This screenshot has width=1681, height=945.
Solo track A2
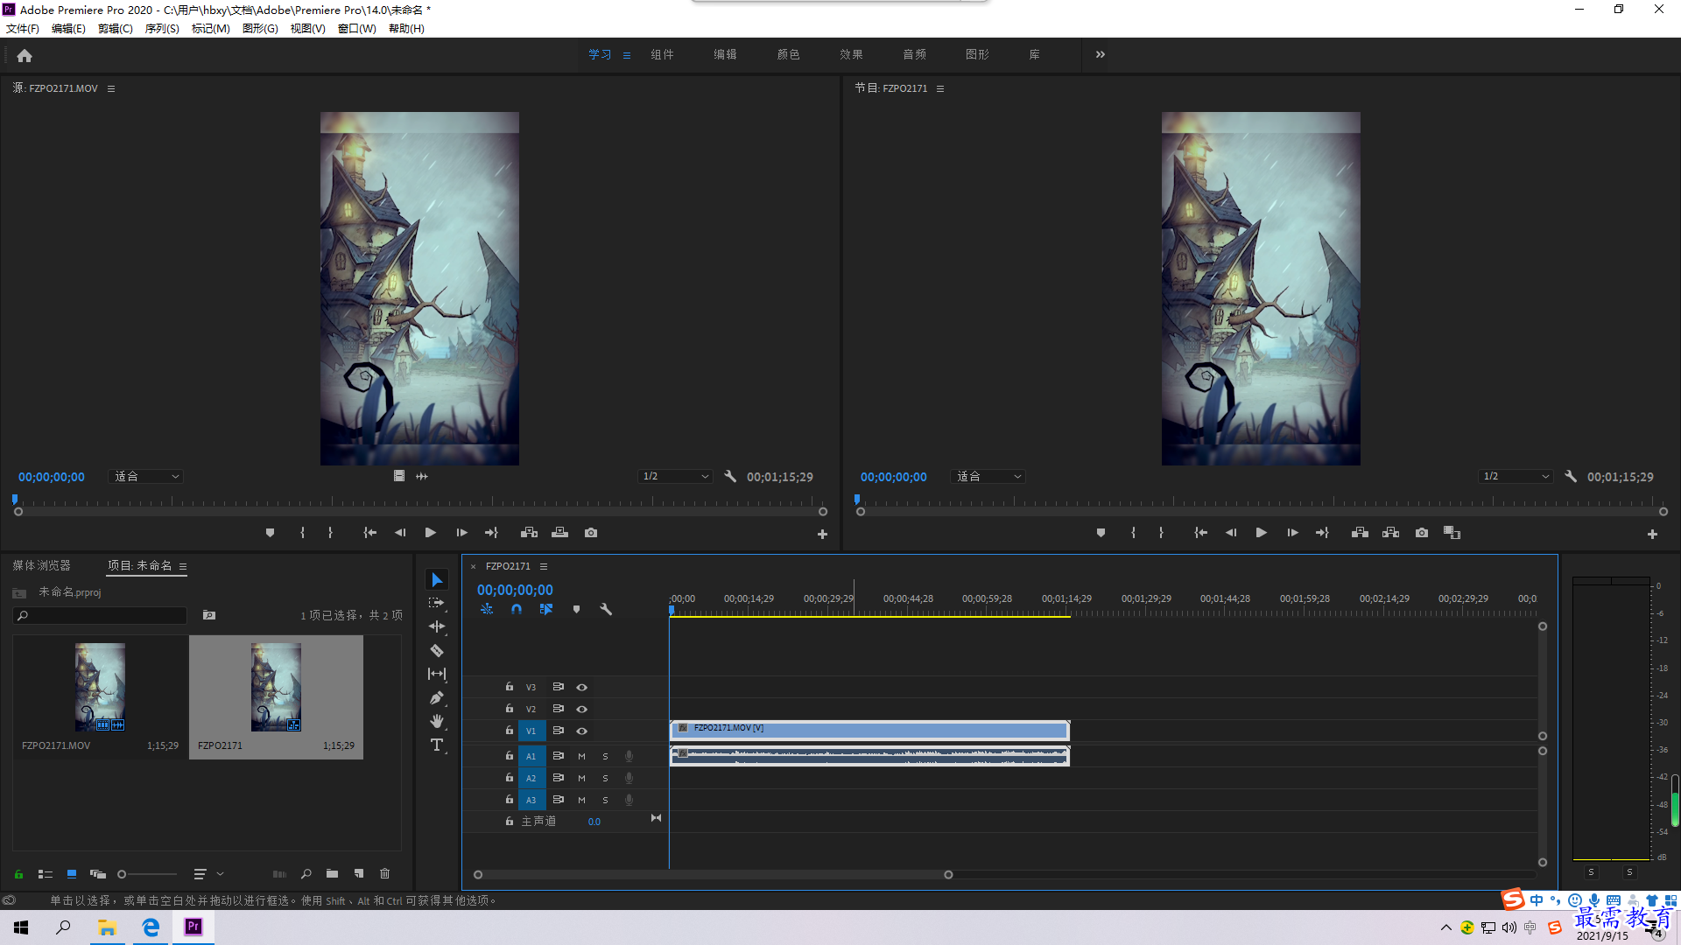[605, 779]
